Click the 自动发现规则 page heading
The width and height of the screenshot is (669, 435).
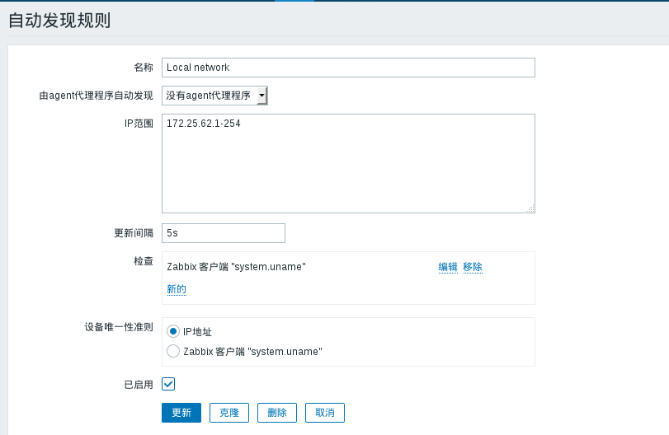(59, 21)
